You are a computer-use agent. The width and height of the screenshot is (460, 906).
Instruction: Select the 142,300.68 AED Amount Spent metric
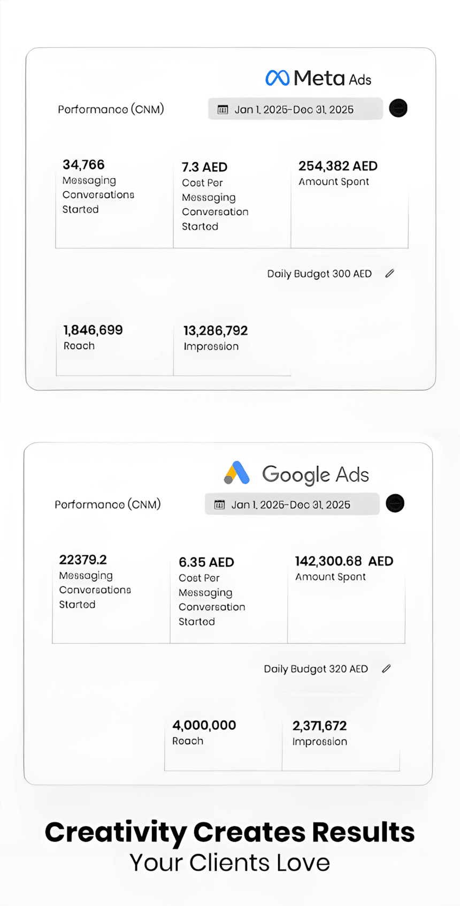344,568
